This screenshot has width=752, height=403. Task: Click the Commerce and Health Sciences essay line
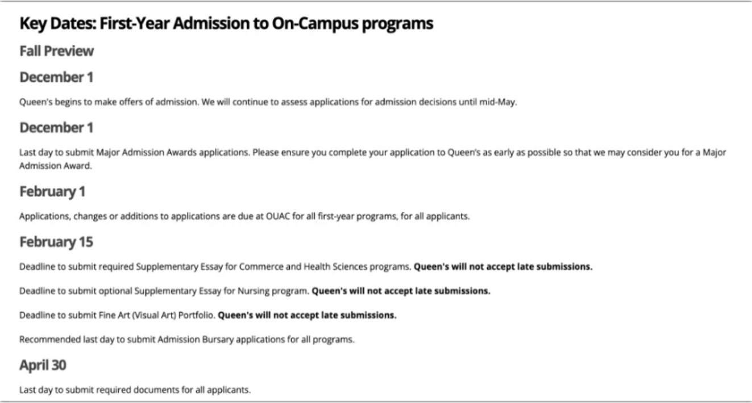click(216, 267)
